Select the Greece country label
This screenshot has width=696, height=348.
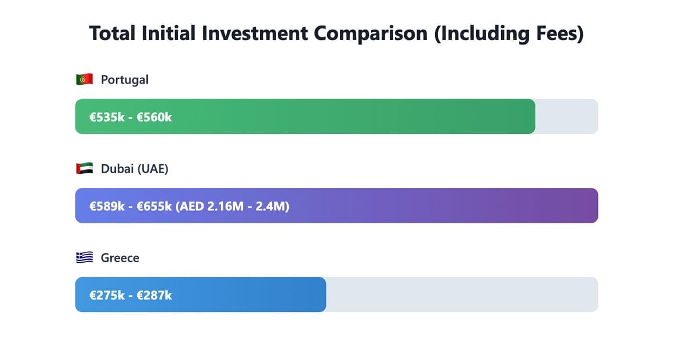coord(120,258)
